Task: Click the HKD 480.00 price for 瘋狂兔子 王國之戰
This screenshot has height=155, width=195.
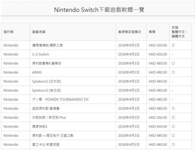Action: click(x=158, y=136)
